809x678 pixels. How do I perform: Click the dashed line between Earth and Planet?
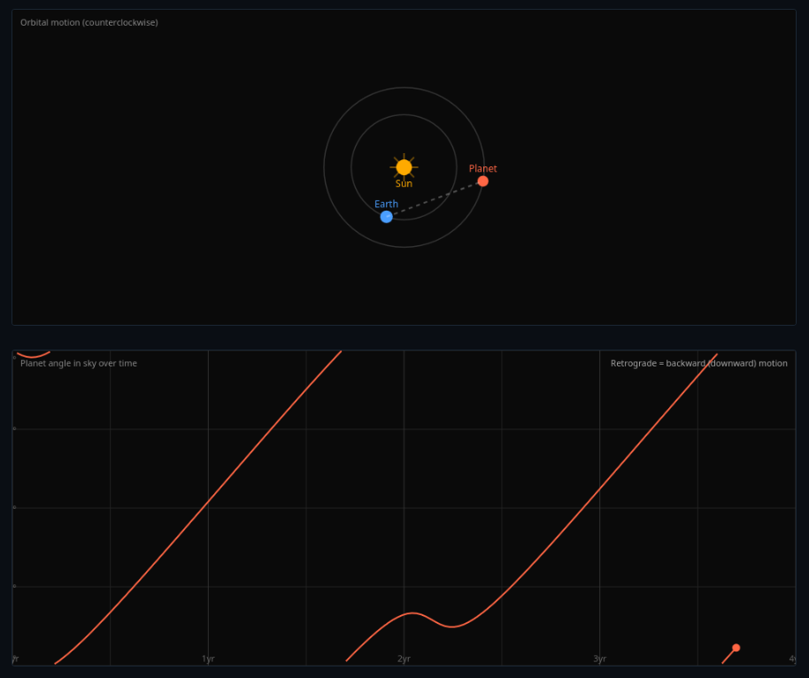pyautogui.click(x=434, y=199)
